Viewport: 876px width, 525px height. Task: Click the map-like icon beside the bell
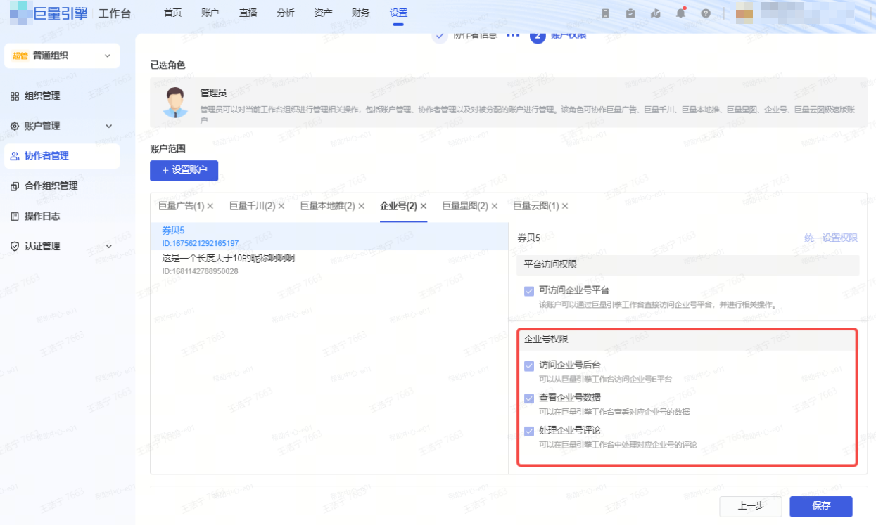[x=656, y=13]
